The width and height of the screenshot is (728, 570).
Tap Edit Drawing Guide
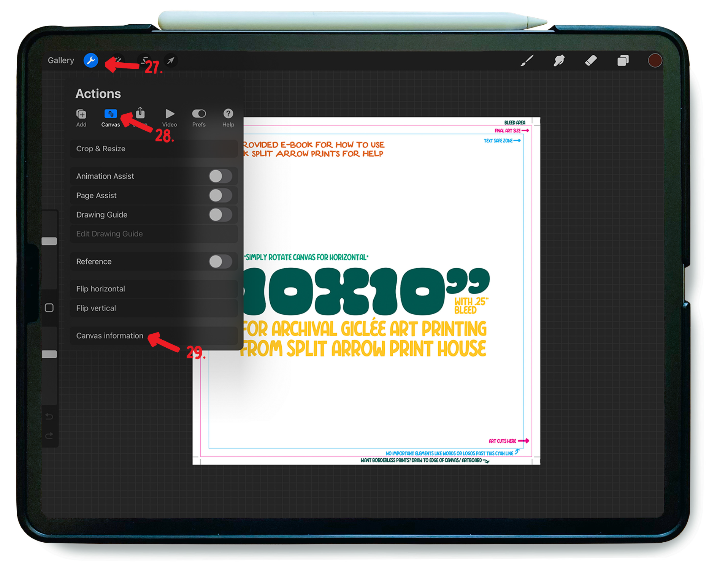pos(154,234)
